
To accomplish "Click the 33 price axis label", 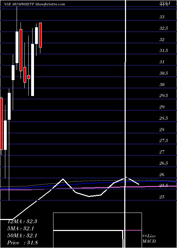I will tap(162, 17).
